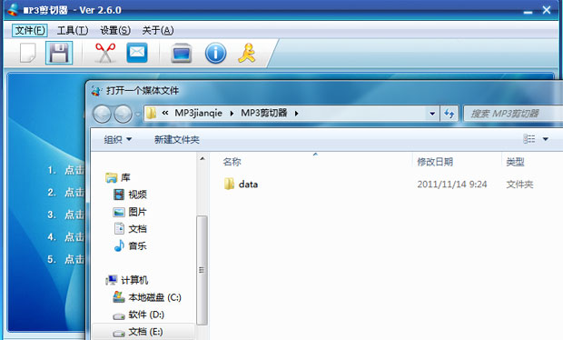563x340 pixels.
Task: Open the 文件(F) menu
Action: coord(30,31)
